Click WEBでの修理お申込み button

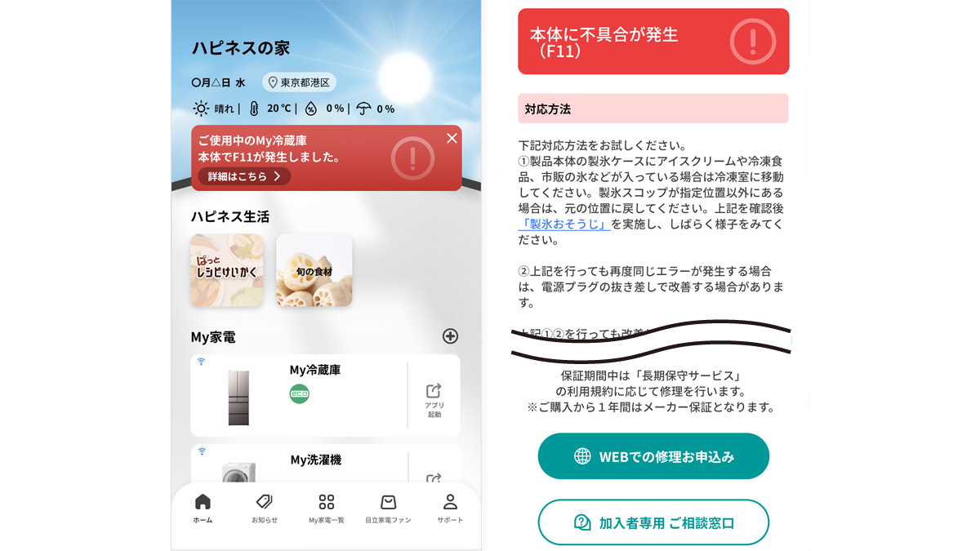(653, 456)
